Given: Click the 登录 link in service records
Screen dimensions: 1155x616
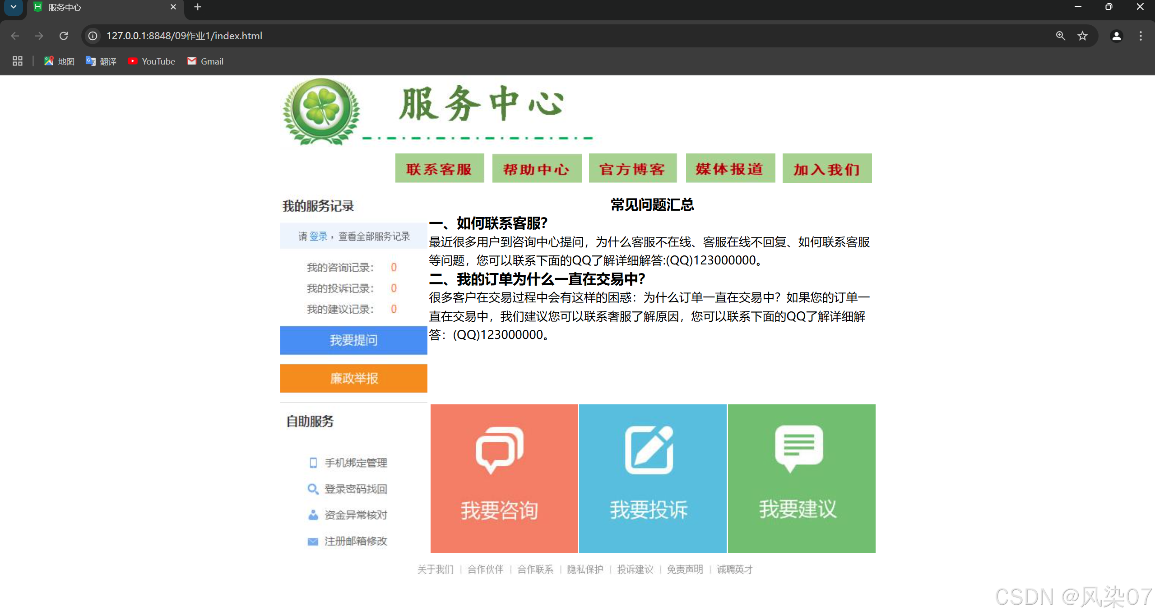Looking at the screenshot, I should 318,236.
